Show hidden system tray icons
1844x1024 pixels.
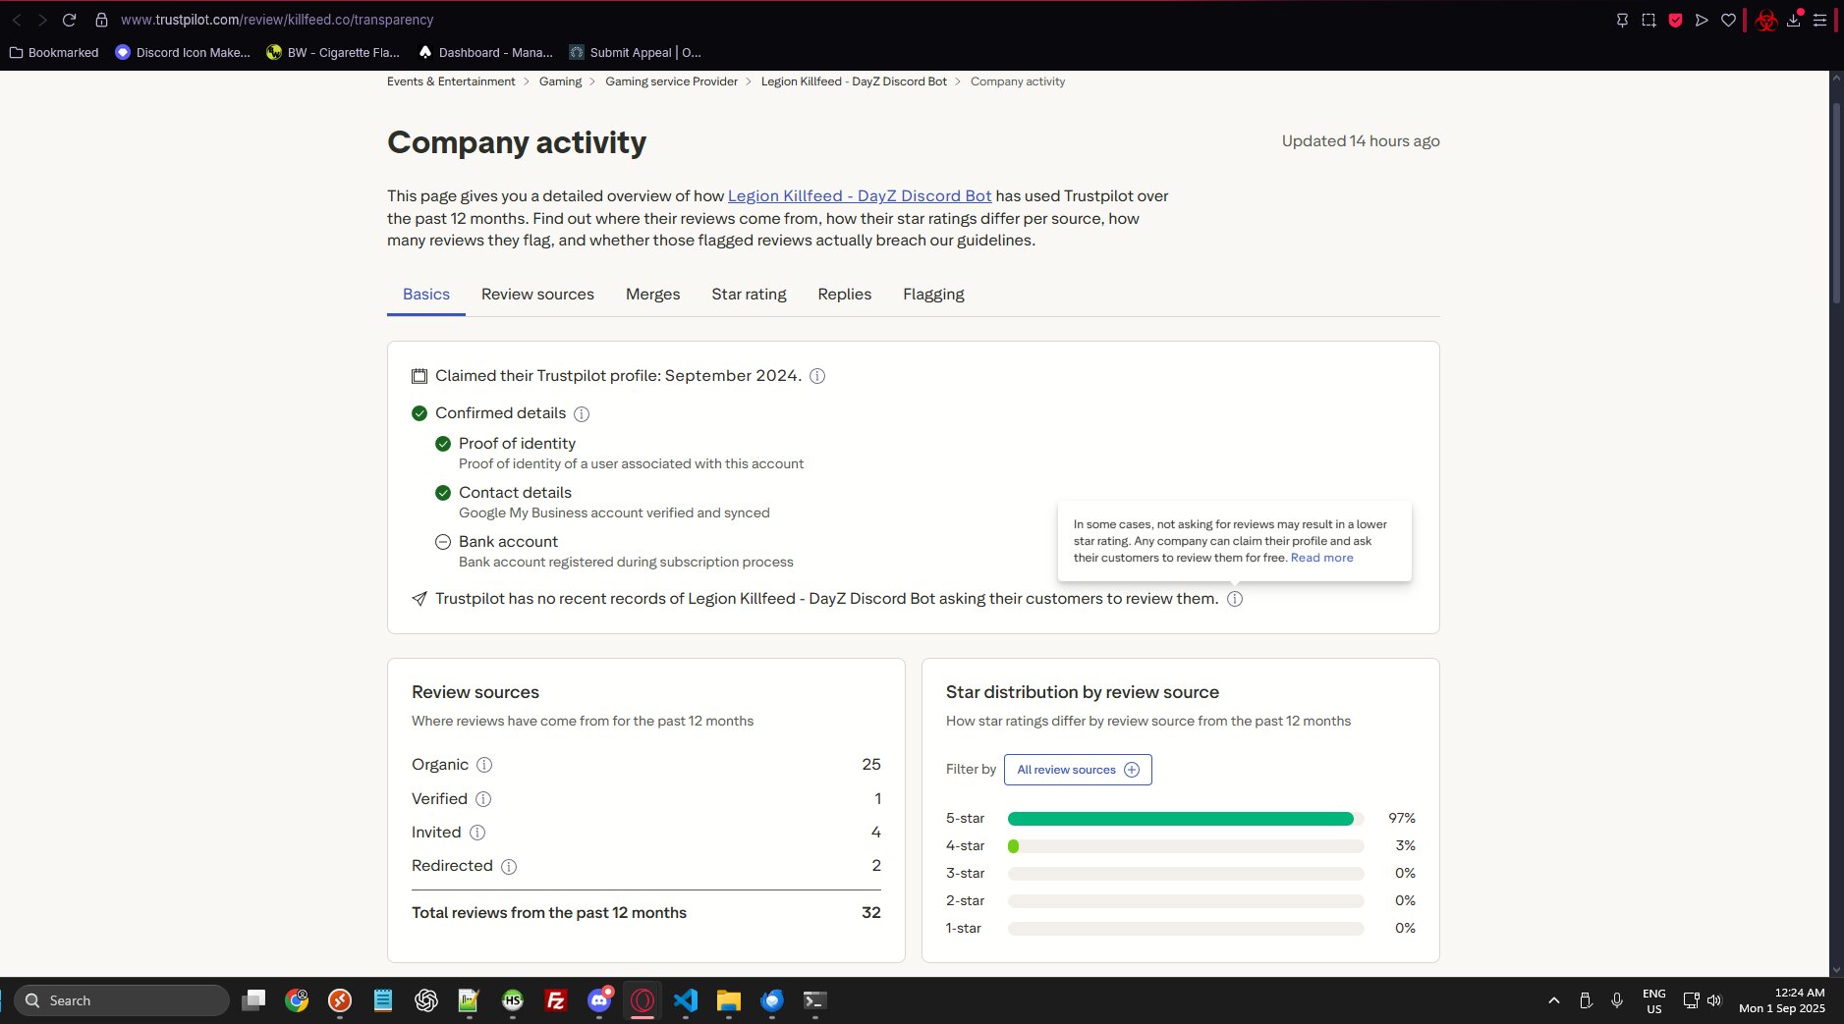coord(1554,1000)
